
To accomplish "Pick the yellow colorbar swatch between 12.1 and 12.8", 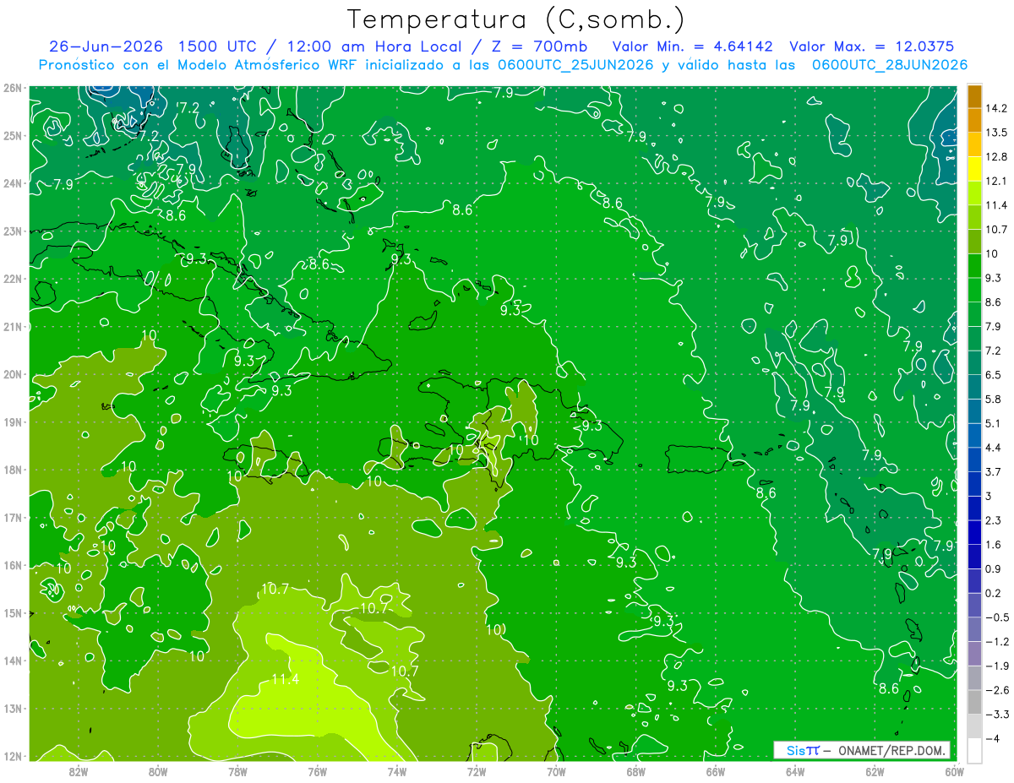I will (x=975, y=170).
